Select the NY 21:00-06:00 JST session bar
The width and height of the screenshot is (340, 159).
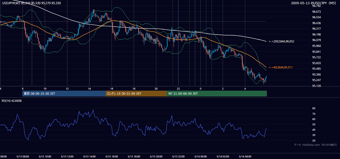[217, 94]
